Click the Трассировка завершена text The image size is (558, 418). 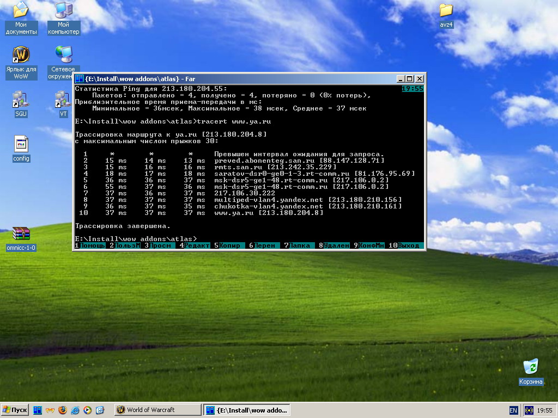[x=123, y=226]
